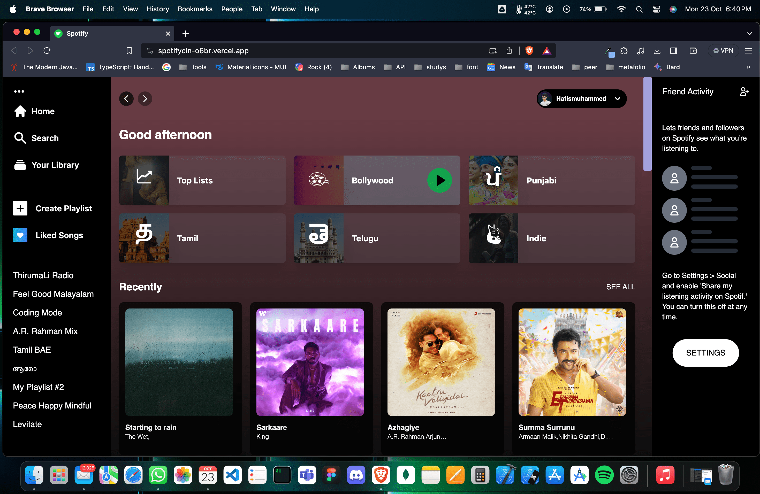Open the Home page from the sidebar
Image resolution: width=760 pixels, height=494 pixels.
[42, 111]
